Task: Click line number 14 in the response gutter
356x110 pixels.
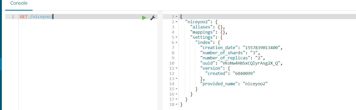Action: pyautogui.click(x=172, y=84)
